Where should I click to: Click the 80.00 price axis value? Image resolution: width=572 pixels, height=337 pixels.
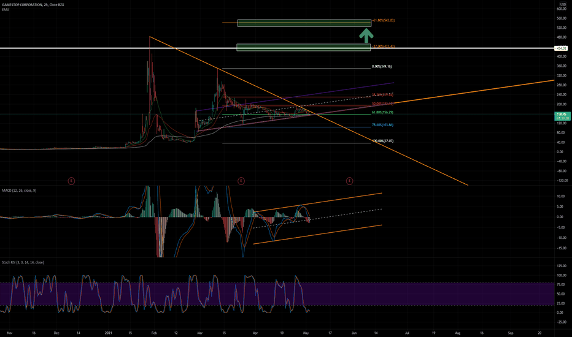(x=562, y=132)
